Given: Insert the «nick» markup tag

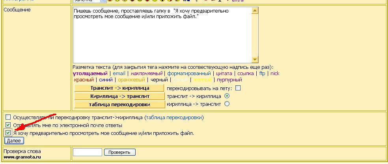Looking at the screenshot, I should tap(275, 74).
